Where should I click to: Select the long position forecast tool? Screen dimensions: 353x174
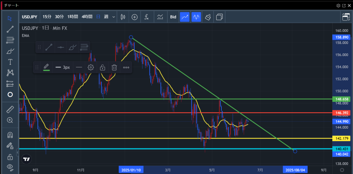(x=10, y=84)
